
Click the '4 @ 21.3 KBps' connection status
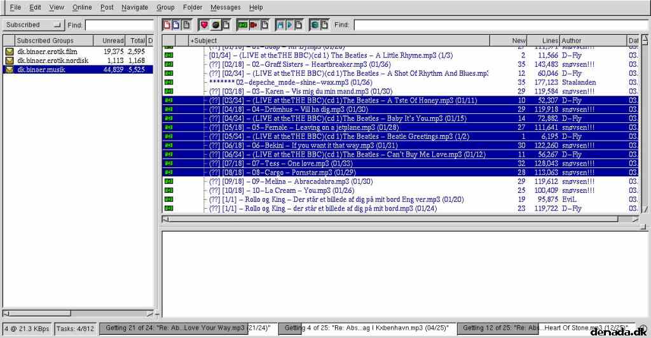coord(27,328)
